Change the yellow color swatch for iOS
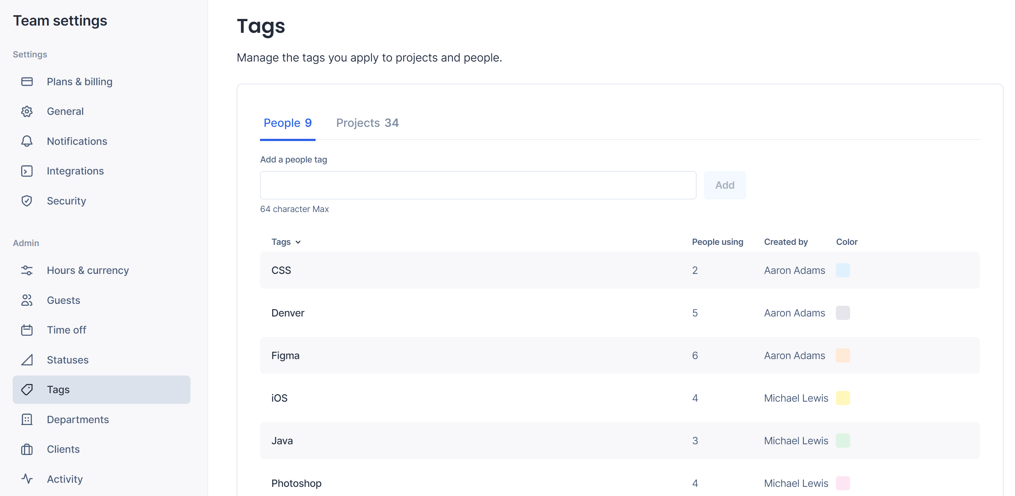Image resolution: width=1015 pixels, height=496 pixels. [843, 398]
